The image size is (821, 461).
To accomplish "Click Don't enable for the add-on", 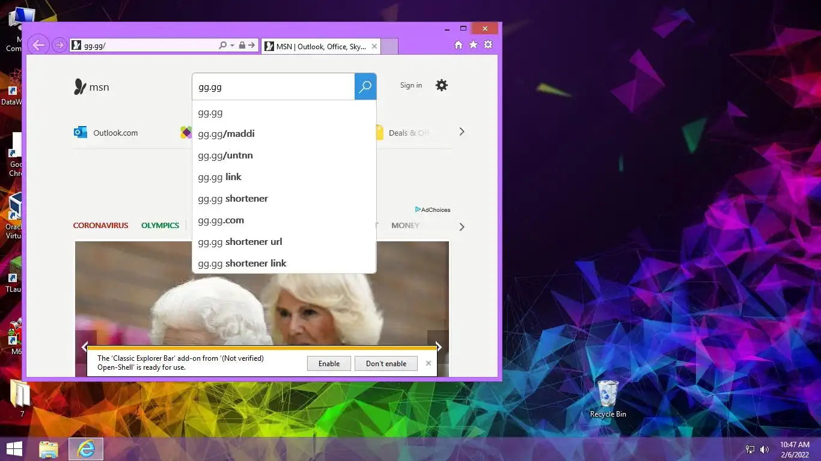I will pos(386,363).
